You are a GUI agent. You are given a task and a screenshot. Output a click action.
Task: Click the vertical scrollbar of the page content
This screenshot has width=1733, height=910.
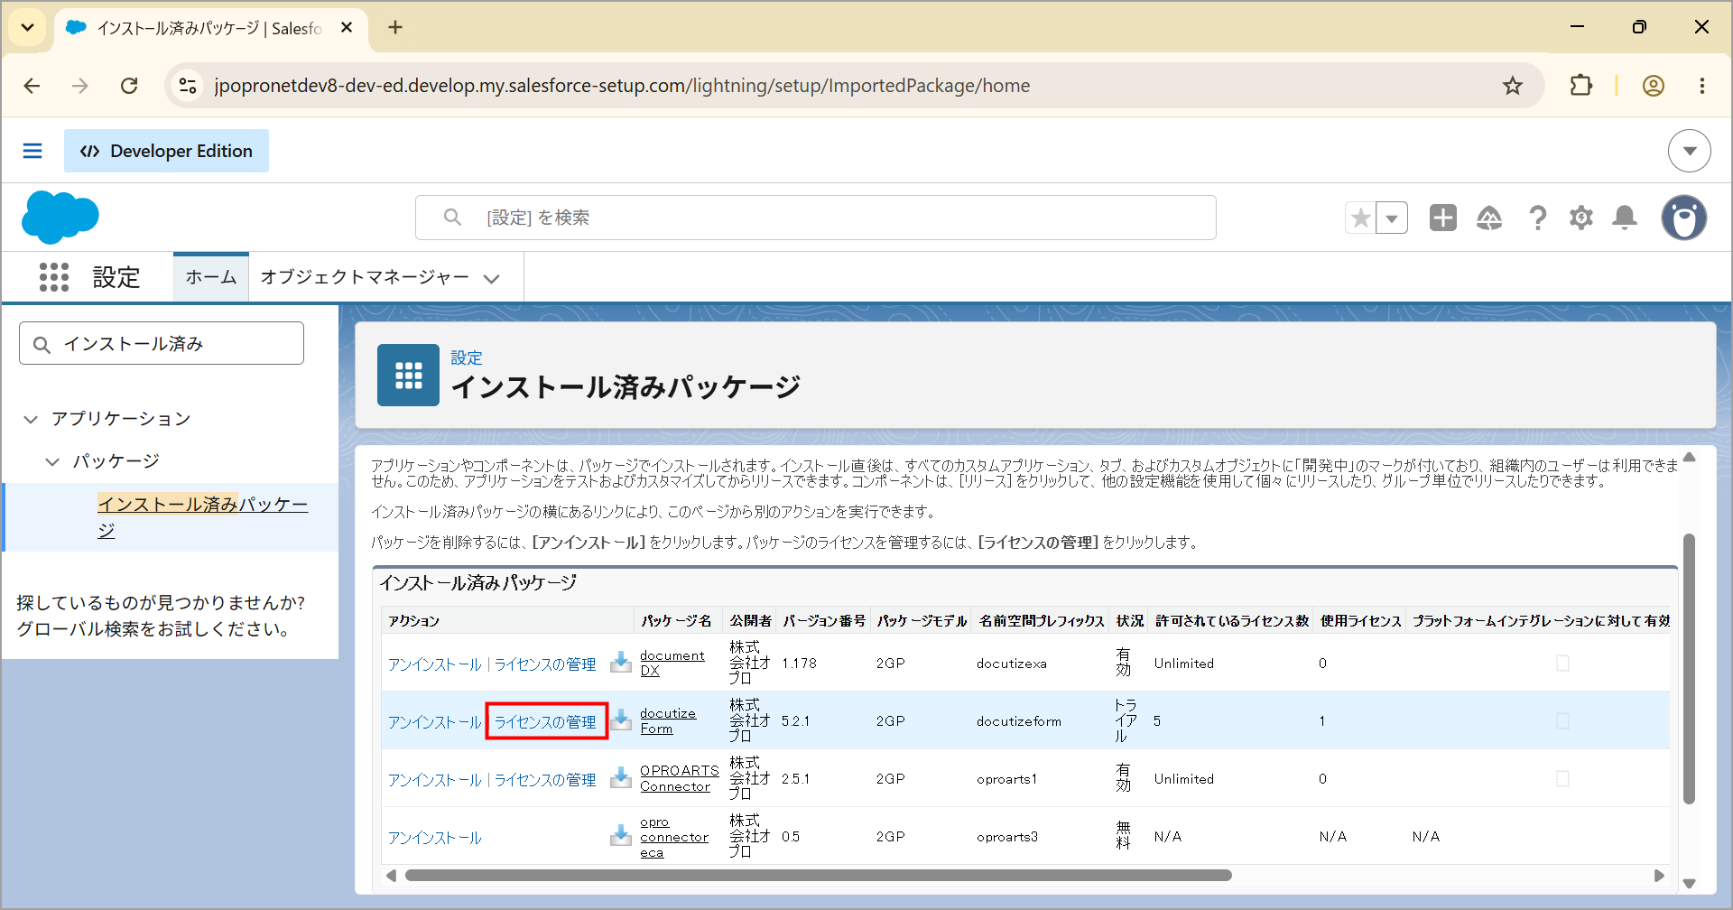pos(1689,668)
